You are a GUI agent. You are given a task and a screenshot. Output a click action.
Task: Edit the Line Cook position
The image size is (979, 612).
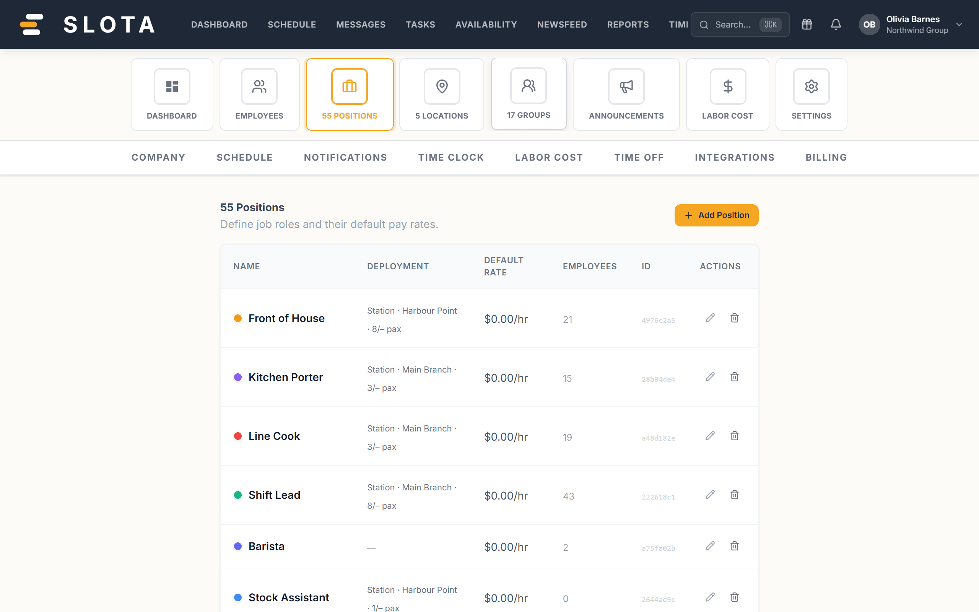point(710,436)
